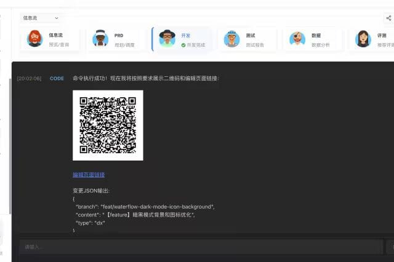Click the 开发 agent avatar with hat
Viewport: 394px width, 262px height.
167,39
